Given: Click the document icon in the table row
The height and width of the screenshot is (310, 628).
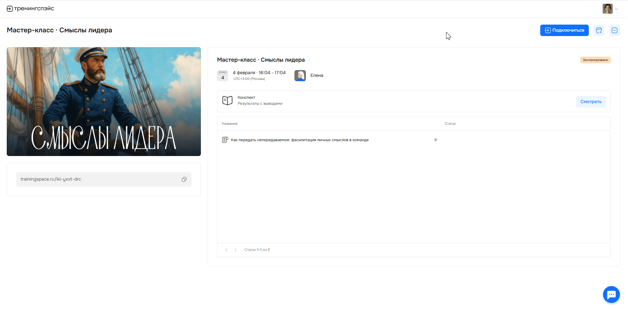Looking at the screenshot, I should point(225,140).
